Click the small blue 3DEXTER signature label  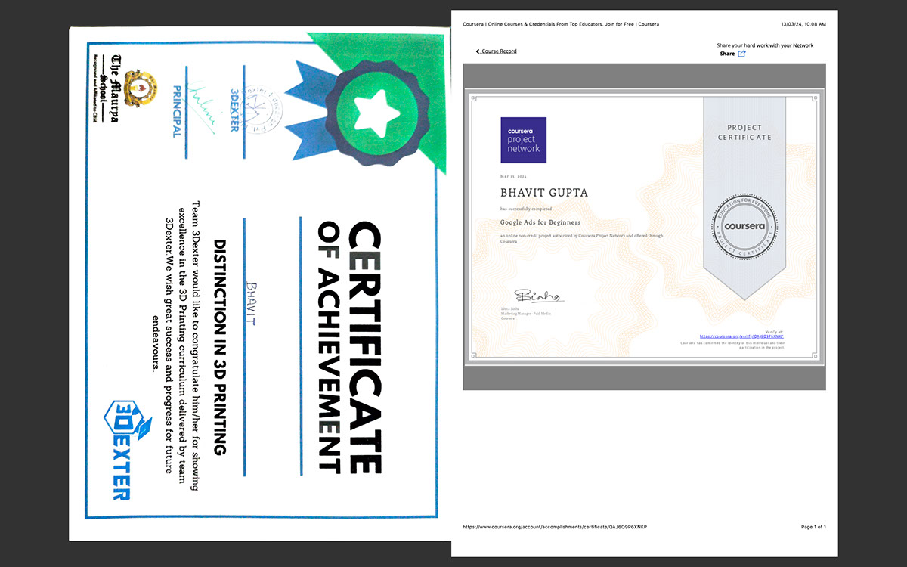[x=234, y=110]
